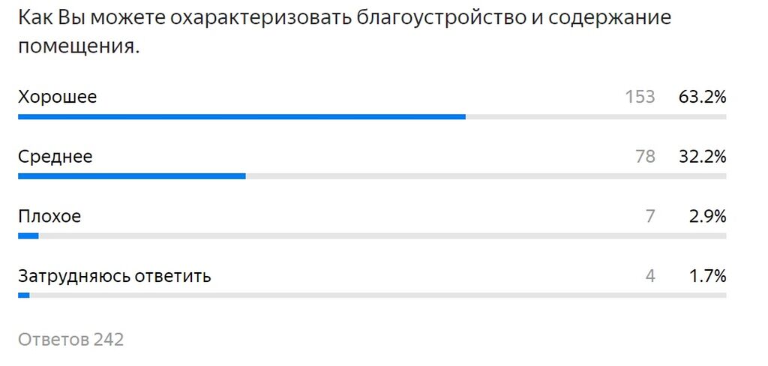Select the "Среднее" answer label
The width and height of the screenshot is (768, 366).
point(55,157)
